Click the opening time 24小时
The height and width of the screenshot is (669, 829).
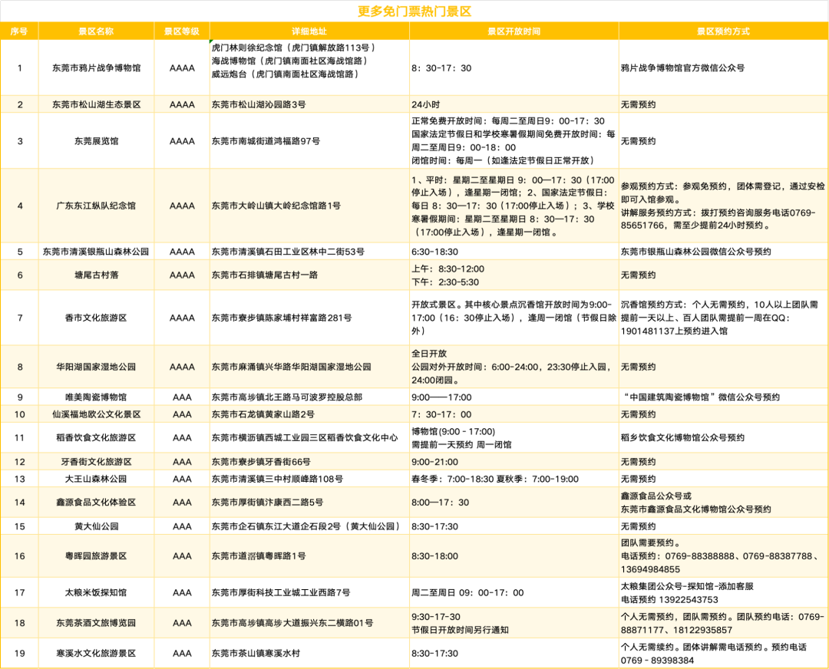click(x=425, y=104)
